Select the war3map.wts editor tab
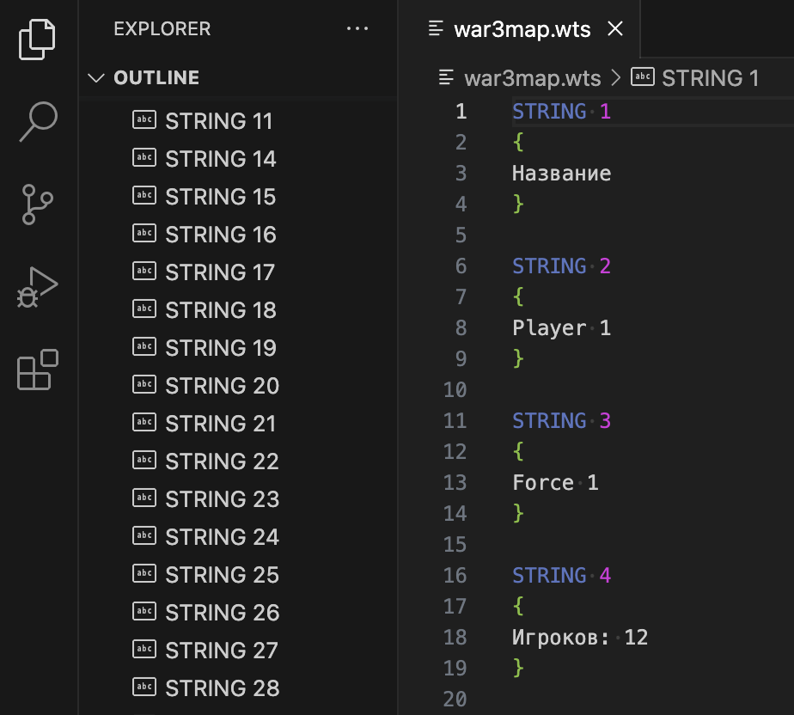 click(x=522, y=29)
